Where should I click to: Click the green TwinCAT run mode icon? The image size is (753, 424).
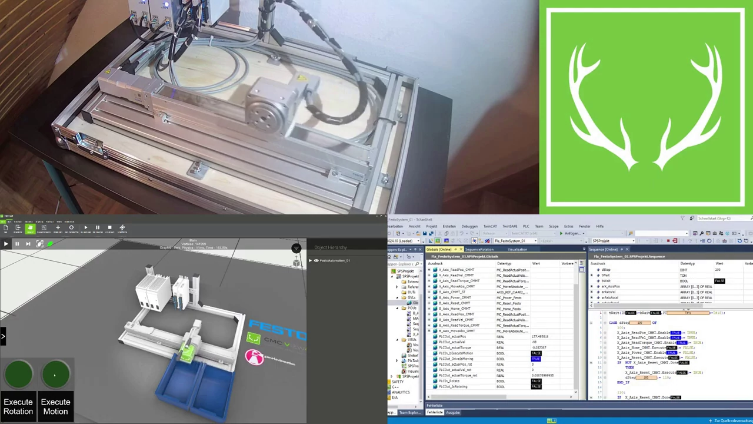point(437,241)
